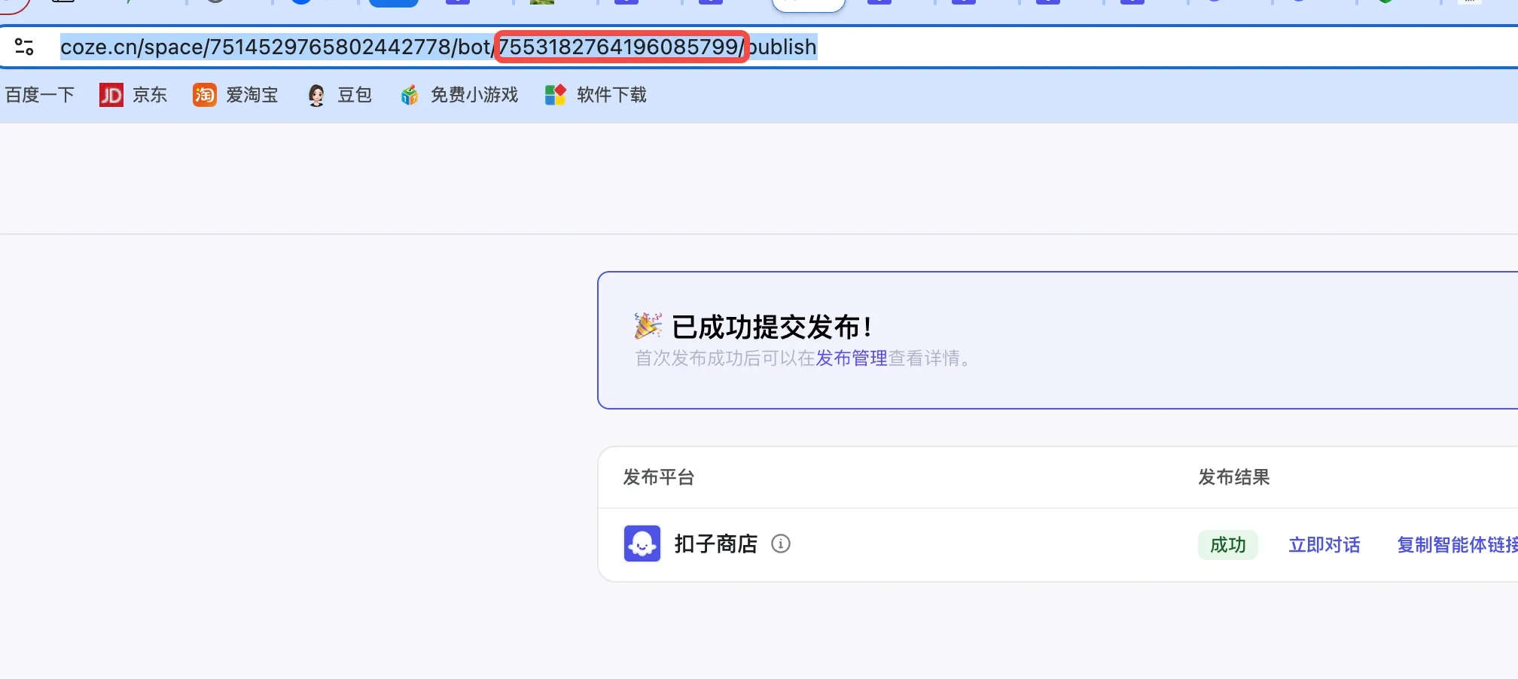The height and width of the screenshot is (679, 1518).
Task: Open the 豆包 avatar bookmark
Action: click(x=316, y=95)
